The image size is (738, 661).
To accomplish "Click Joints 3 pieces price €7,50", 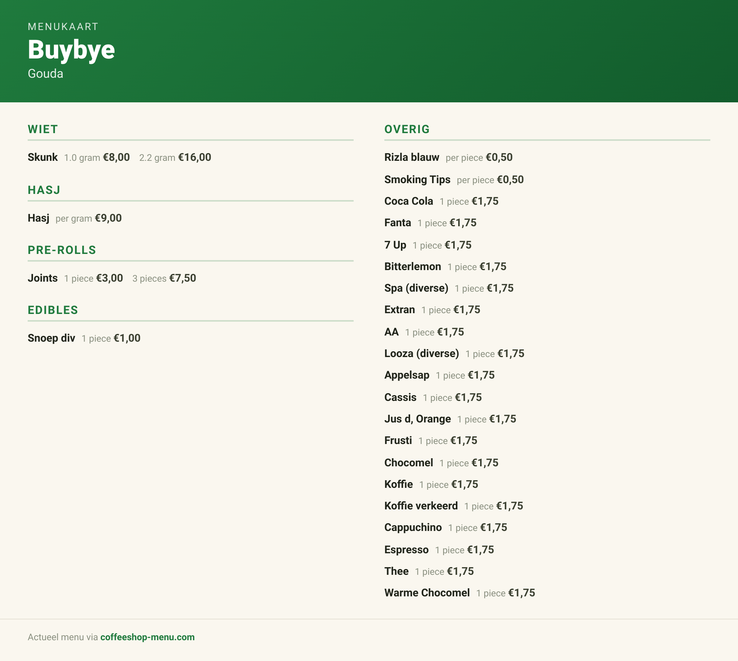I will click(183, 278).
